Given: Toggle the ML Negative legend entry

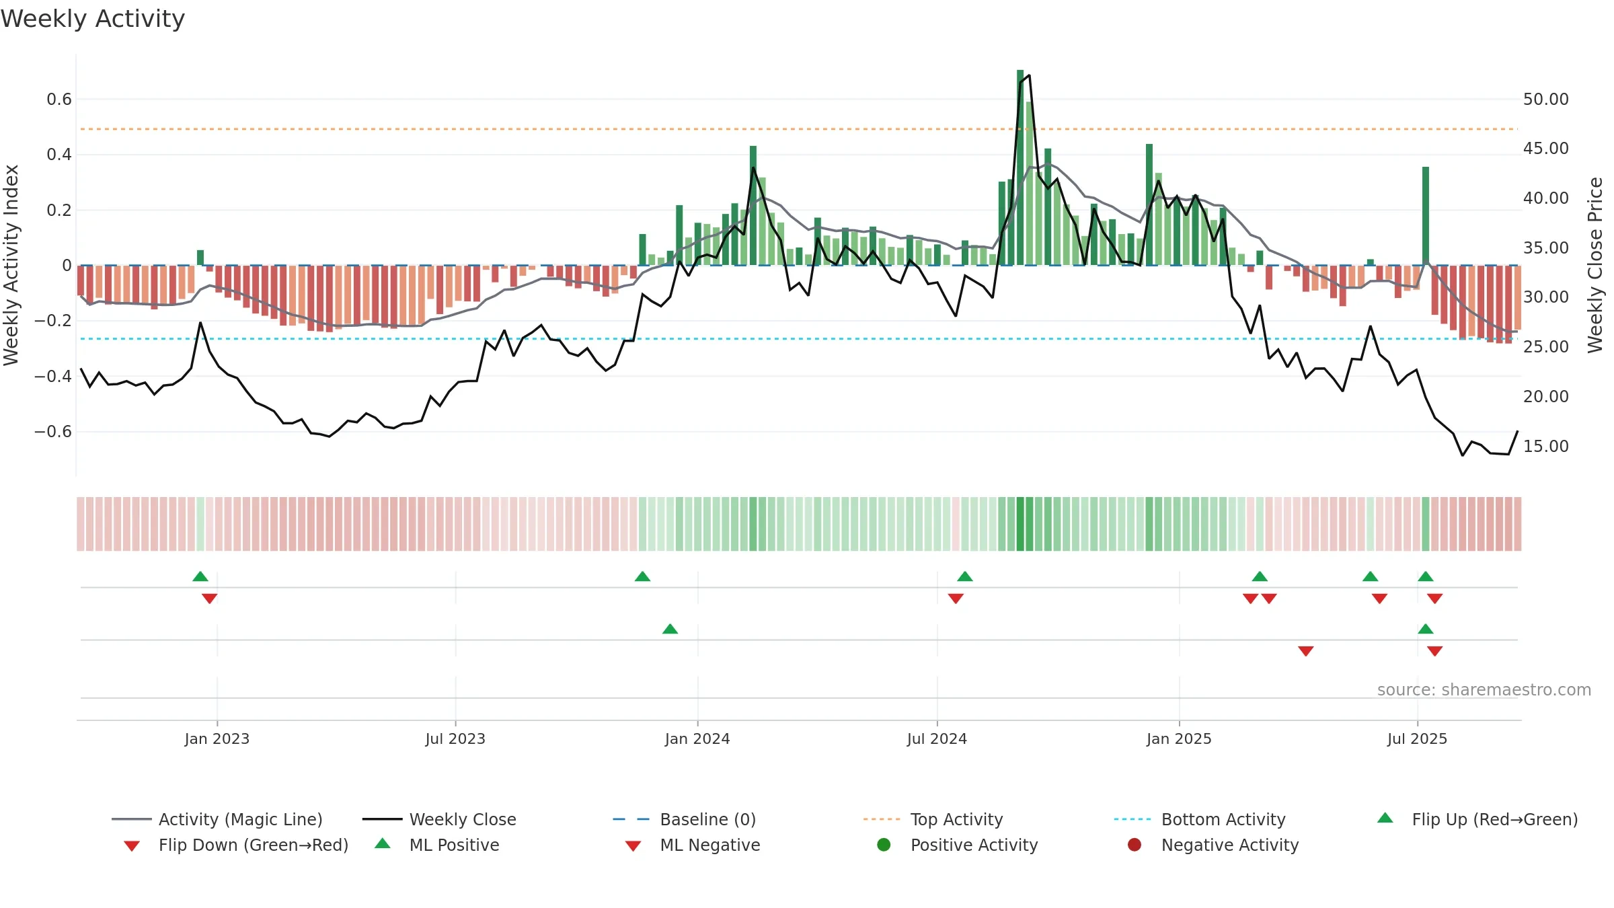Looking at the screenshot, I should point(693,845).
